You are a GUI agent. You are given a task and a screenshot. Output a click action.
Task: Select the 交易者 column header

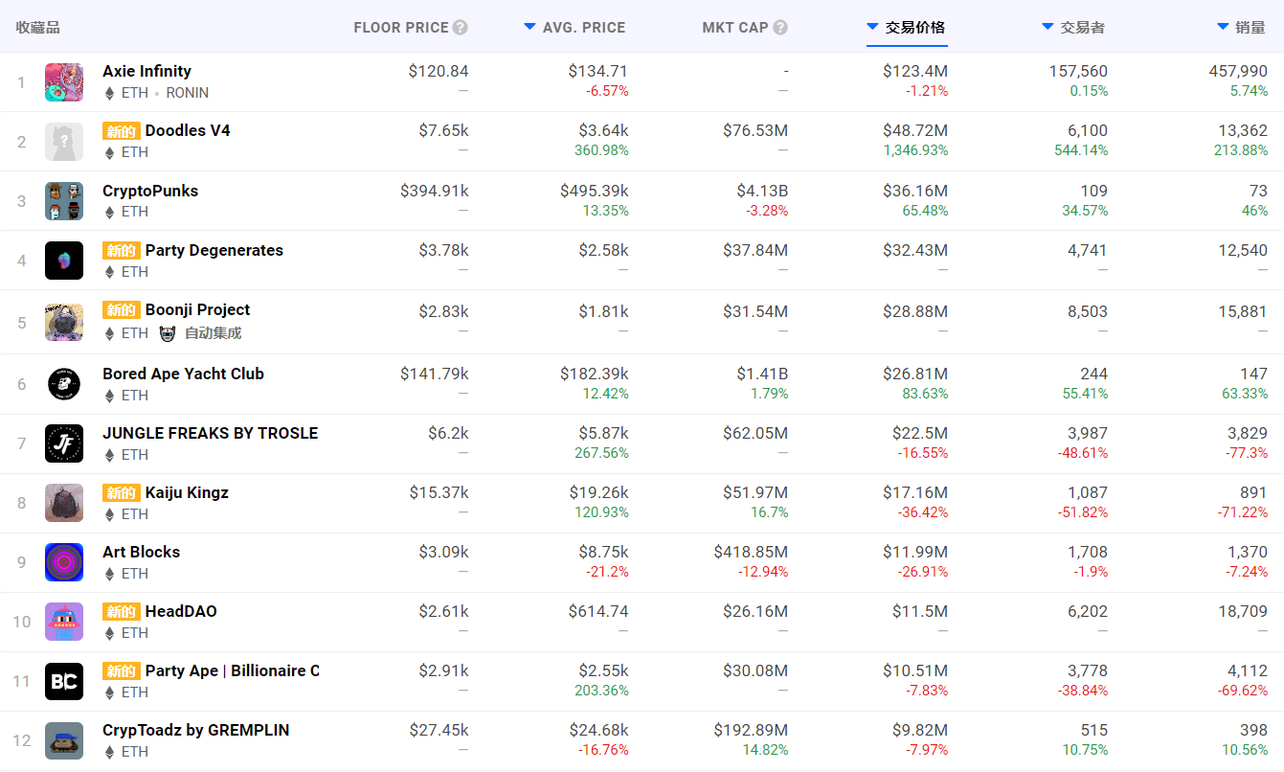(1083, 28)
